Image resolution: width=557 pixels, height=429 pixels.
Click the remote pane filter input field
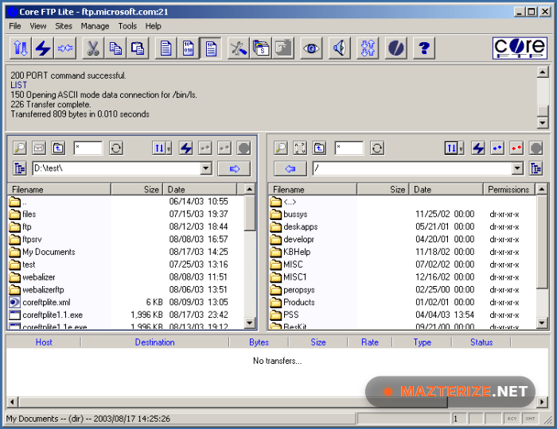[349, 148]
